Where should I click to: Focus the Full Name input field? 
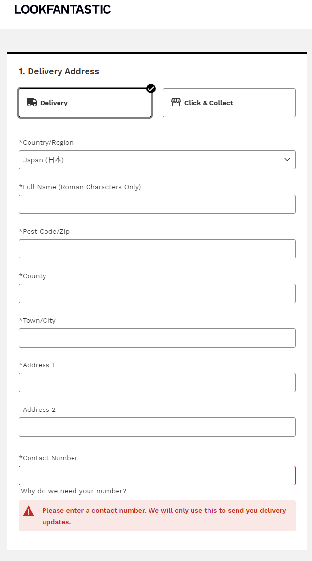click(157, 204)
